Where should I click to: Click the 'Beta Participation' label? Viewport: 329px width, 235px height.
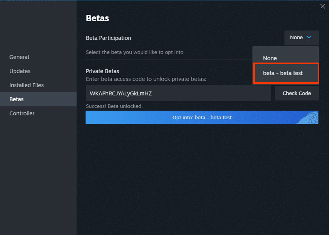(x=109, y=38)
